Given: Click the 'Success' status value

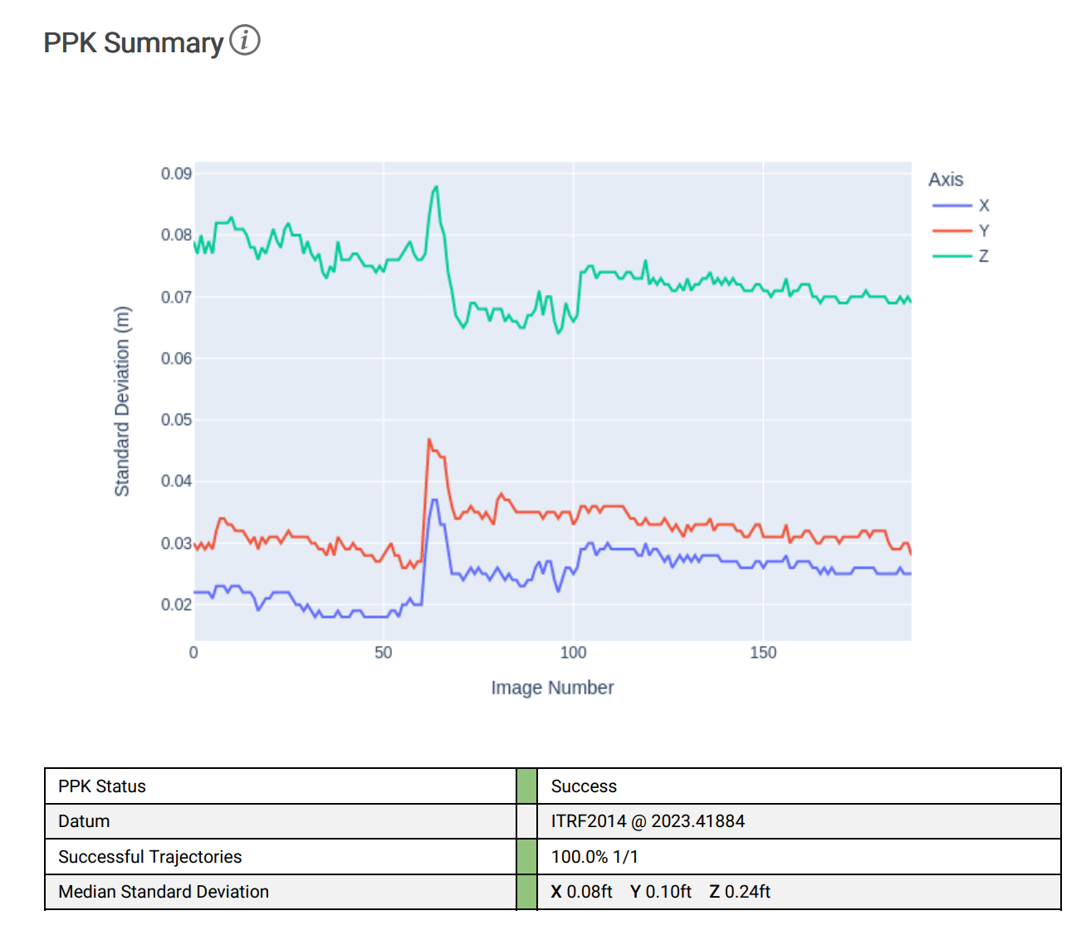Looking at the screenshot, I should click(x=584, y=786).
